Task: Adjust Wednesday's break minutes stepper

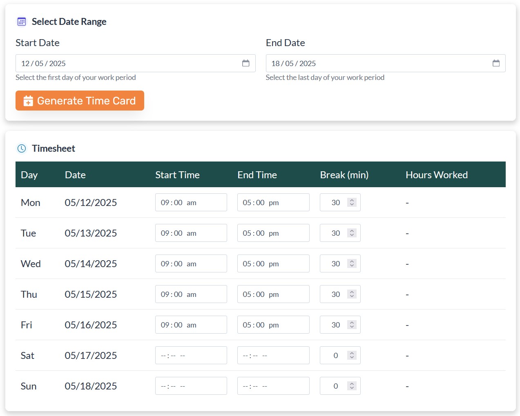Action: click(x=352, y=263)
